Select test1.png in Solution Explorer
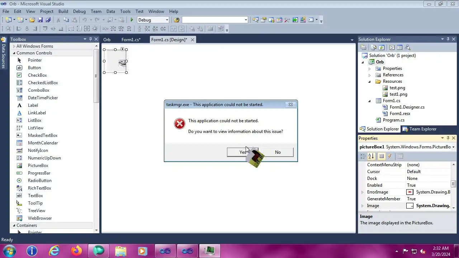The width and height of the screenshot is (459, 258). (x=398, y=94)
